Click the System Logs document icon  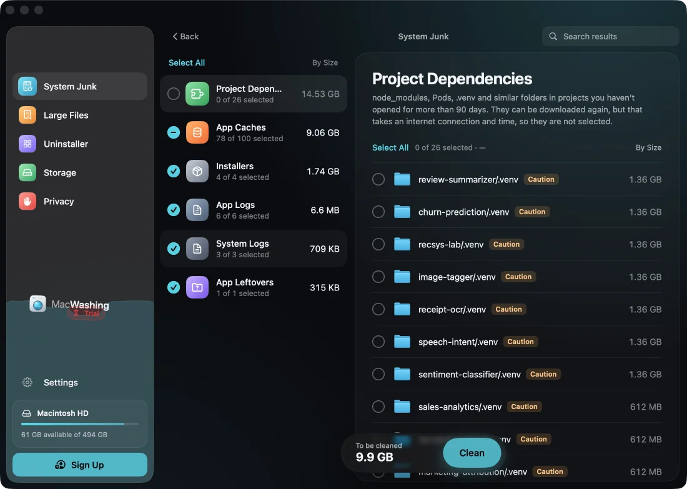point(197,249)
